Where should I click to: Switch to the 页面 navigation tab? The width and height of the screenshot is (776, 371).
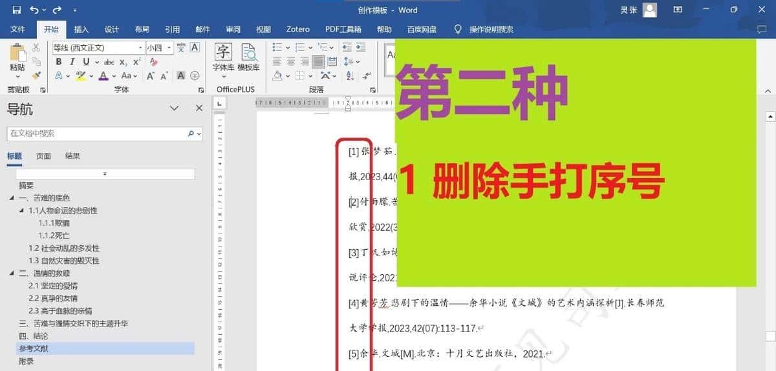tap(43, 156)
